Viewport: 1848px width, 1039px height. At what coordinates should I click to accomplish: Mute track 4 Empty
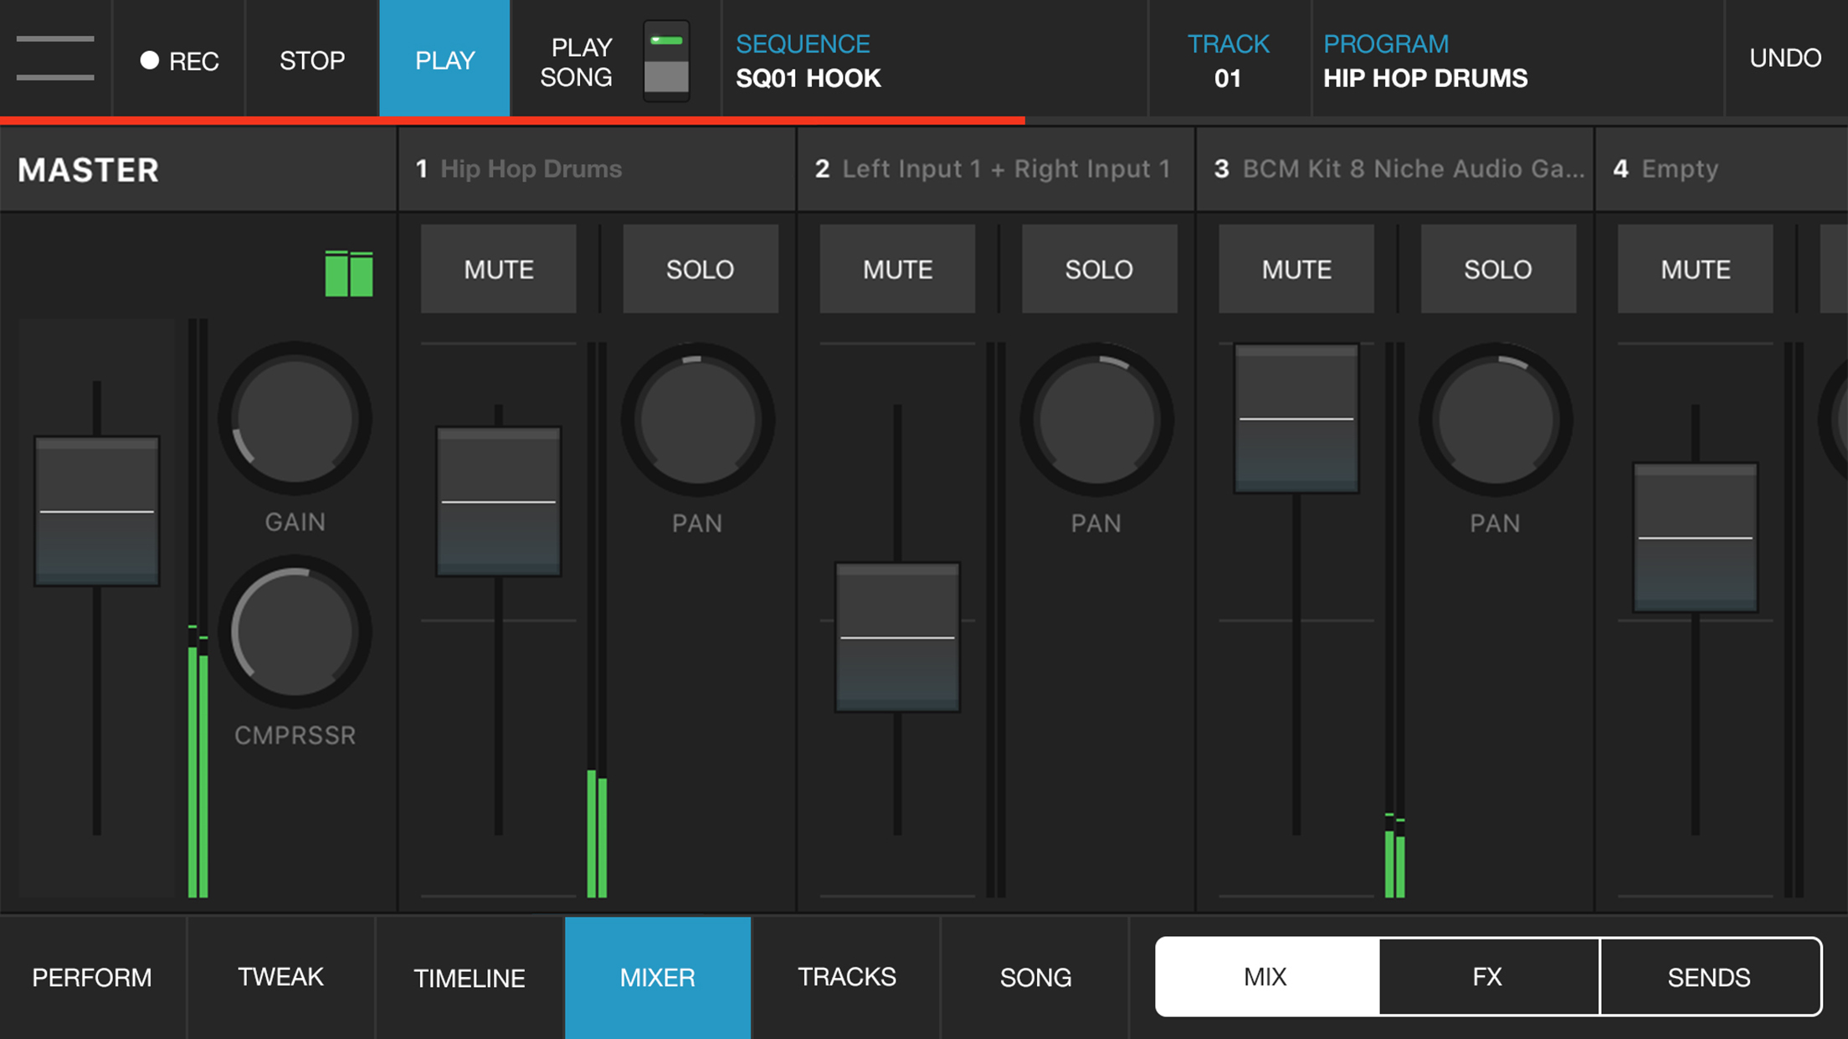coord(1695,269)
